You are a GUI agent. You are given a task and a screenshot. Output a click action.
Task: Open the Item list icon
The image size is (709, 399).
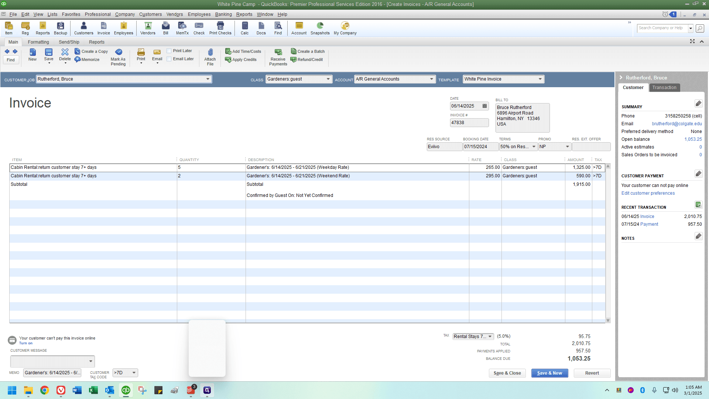pyautogui.click(x=9, y=28)
